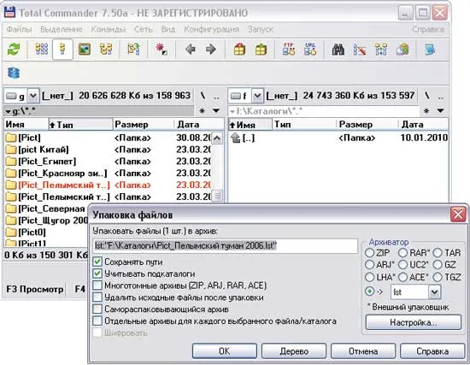Click the blue notepad icon in toolbar

430,50
